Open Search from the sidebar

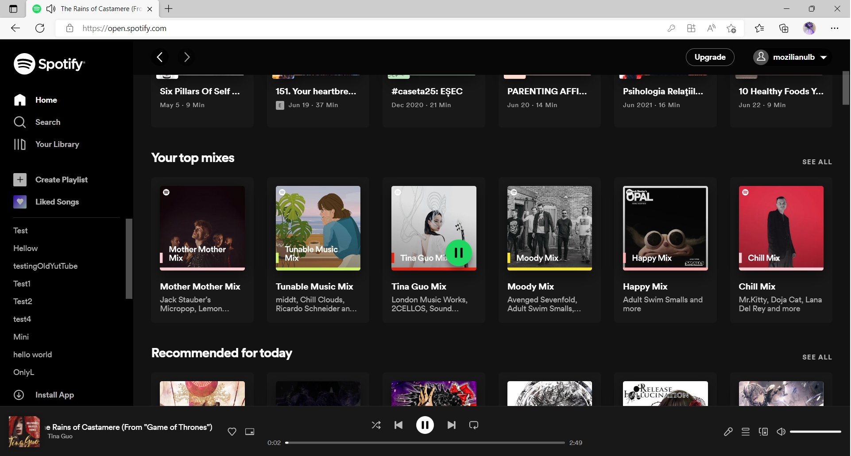pos(47,122)
